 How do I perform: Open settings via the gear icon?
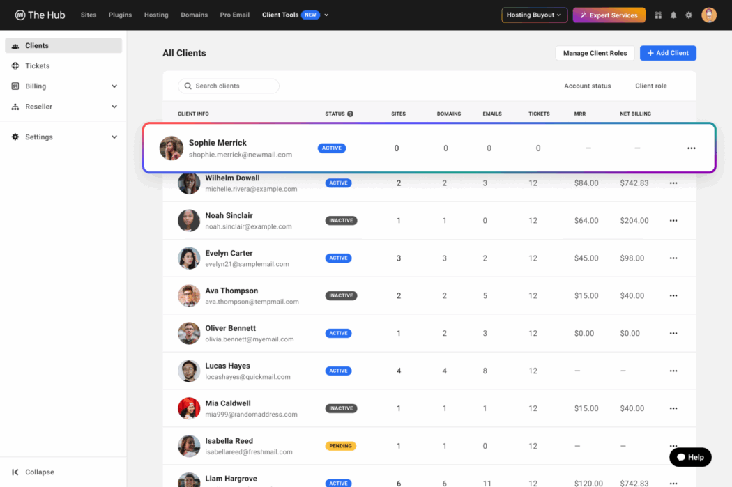[x=690, y=15]
